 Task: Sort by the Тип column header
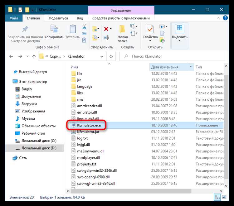click(199, 67)
